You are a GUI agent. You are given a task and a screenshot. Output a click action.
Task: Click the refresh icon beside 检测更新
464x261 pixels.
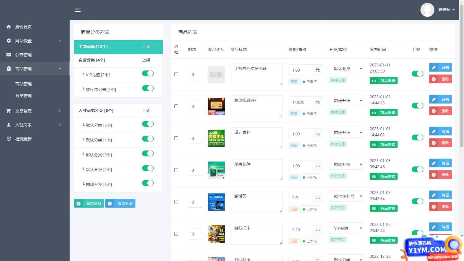pyautogui.click(x=9, y=139)
